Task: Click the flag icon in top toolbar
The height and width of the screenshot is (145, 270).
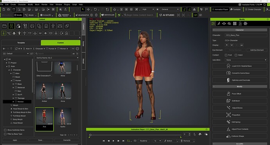Action: 206,9
